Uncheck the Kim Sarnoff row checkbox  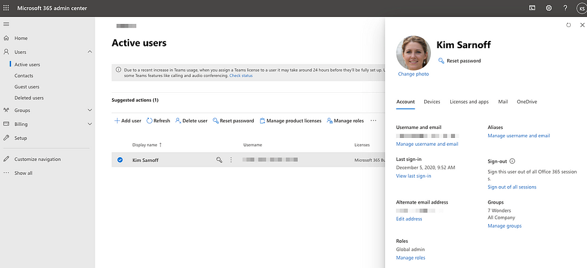pyautogui.click(x=120, y=160)
